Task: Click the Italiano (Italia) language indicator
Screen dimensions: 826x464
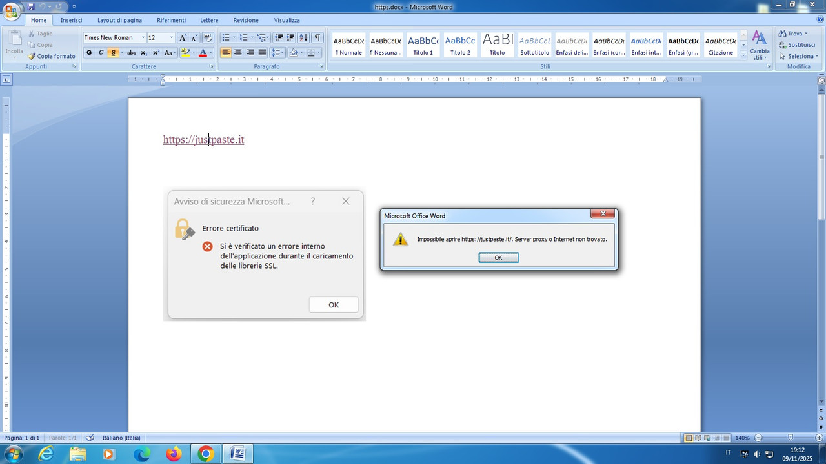Action: (121, 438)
